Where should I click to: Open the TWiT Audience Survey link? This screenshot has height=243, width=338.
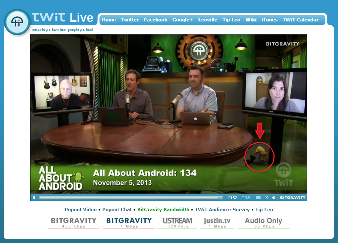coord(222,209)
